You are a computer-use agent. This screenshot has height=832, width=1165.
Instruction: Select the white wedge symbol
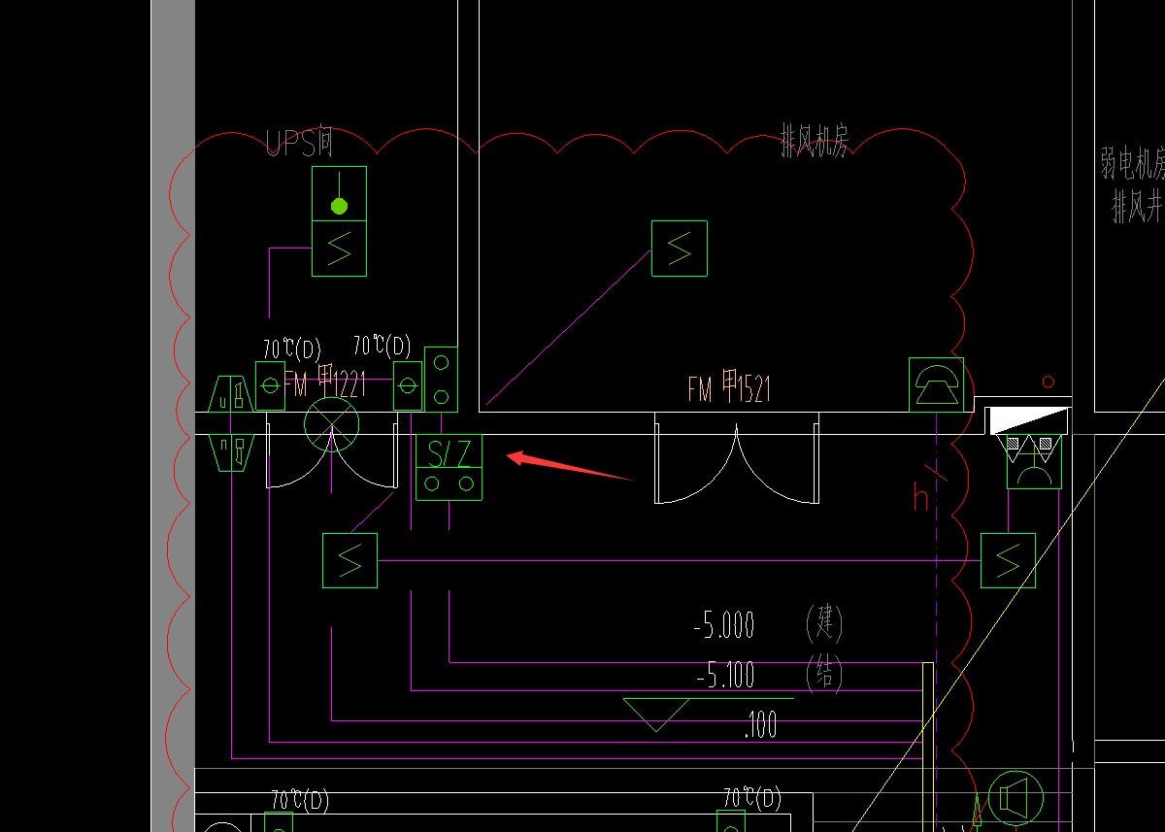click(x=1028, y=420)
